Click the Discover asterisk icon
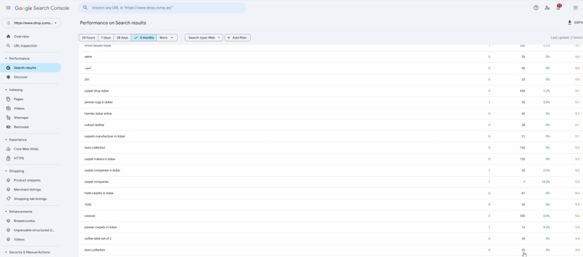Viewport: 583px width, 257px height. (x=8, y=77)
